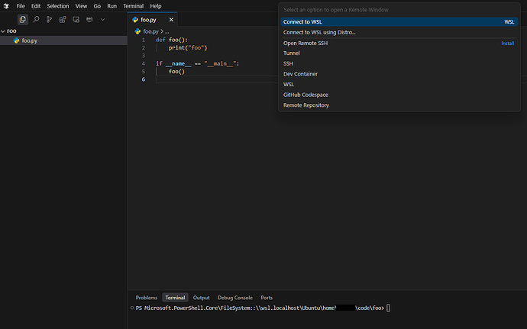
Task: Select Remote Repository option
Action: (x=399, y=105)
